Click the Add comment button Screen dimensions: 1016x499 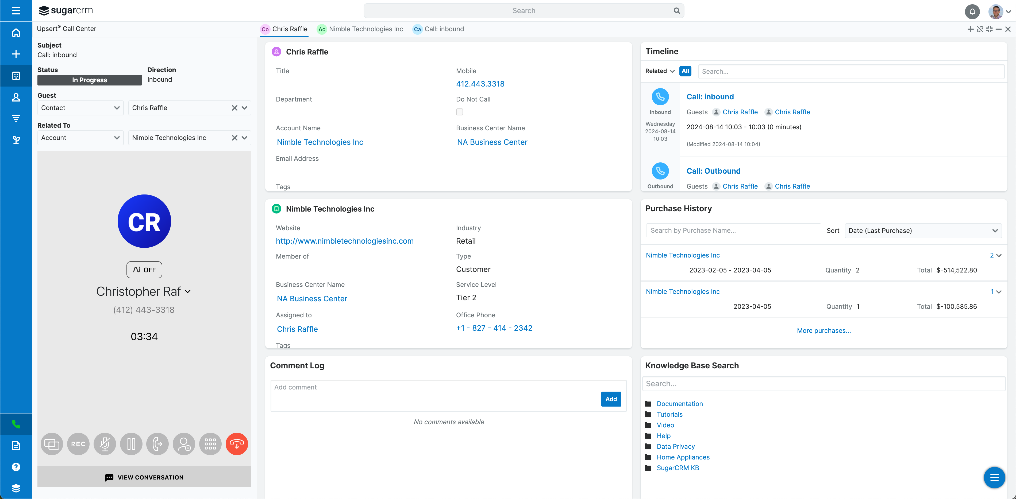coord(611,399)
